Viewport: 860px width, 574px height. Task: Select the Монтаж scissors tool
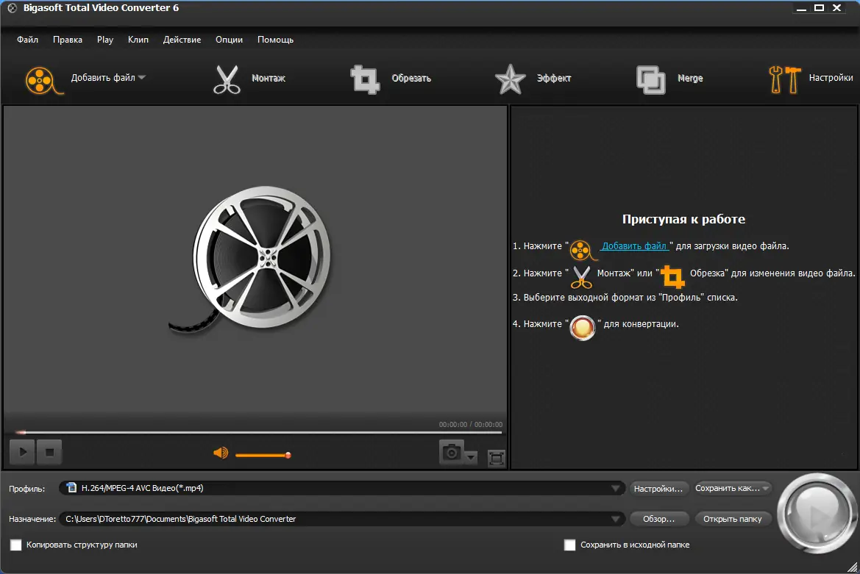227,79
